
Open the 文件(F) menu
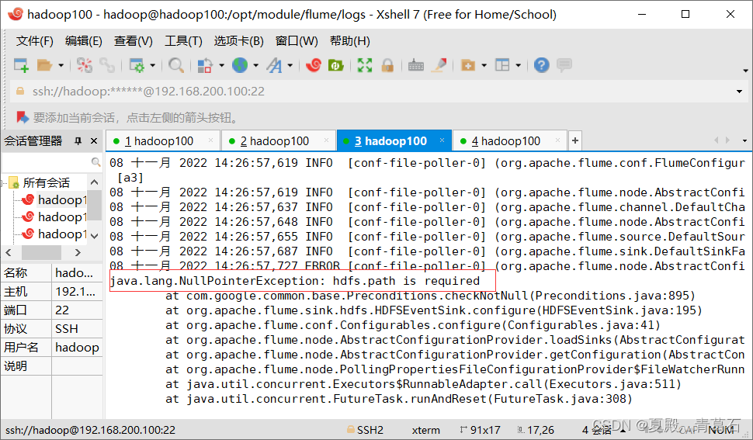point(35,41)
